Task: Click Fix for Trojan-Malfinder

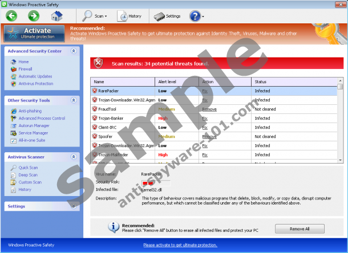Action: pos(205,155)
